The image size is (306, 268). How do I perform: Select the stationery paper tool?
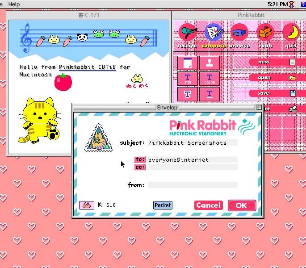(x=187, y=63)
